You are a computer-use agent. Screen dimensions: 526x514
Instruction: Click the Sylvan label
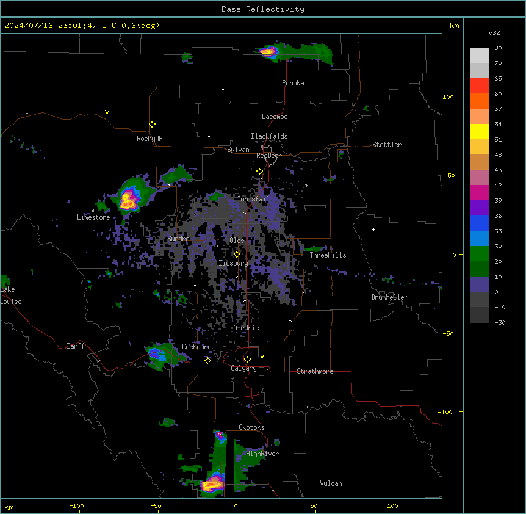(x=238, y=150)
